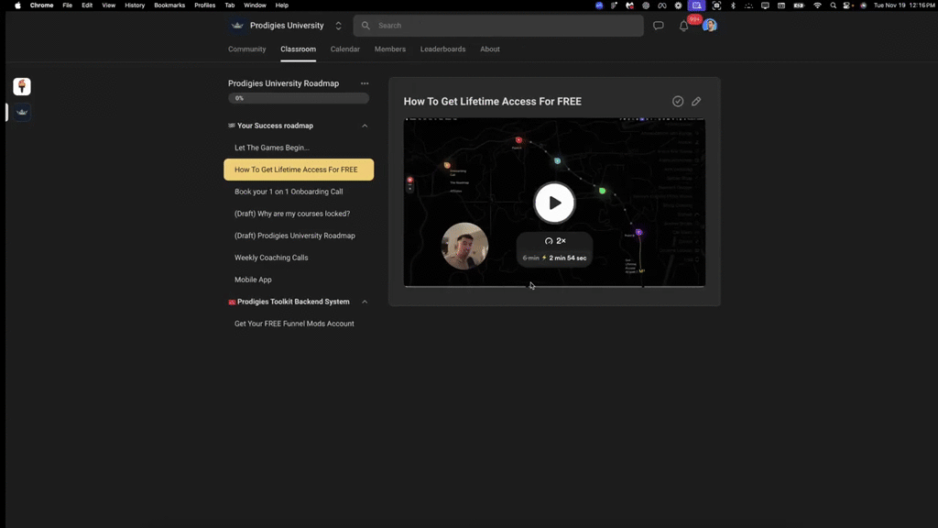Open the Calendar tab
The width and height of the screenshot is (938, 528).
point(345,49)
